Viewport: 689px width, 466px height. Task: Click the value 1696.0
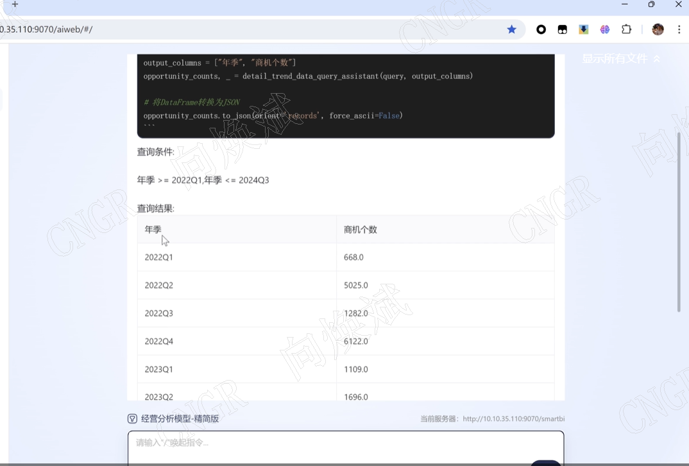356,397
